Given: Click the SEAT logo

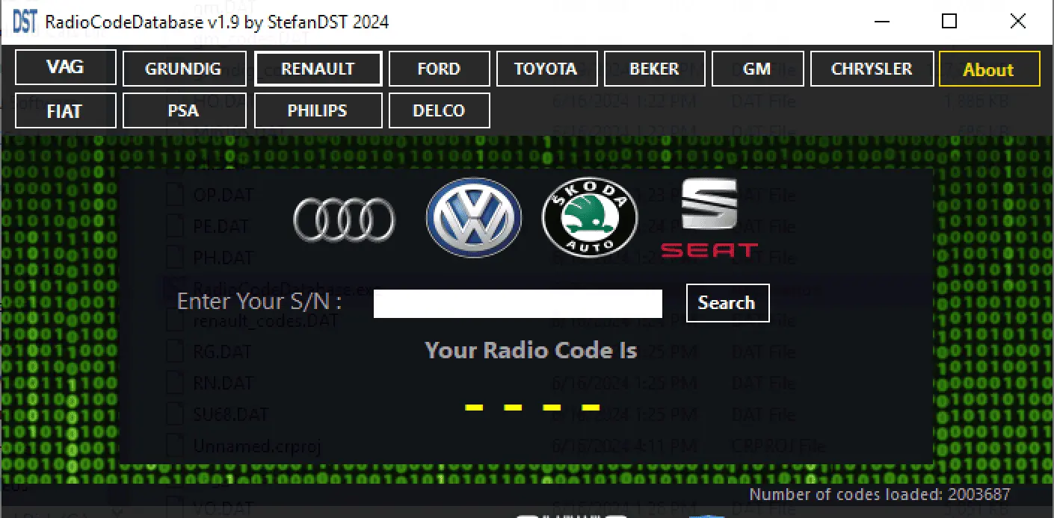Looking at the screenshot, I should click(x=709, y=218).
